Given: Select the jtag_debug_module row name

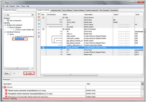Looking at the screenshot, I should click(x=73, y=43).
